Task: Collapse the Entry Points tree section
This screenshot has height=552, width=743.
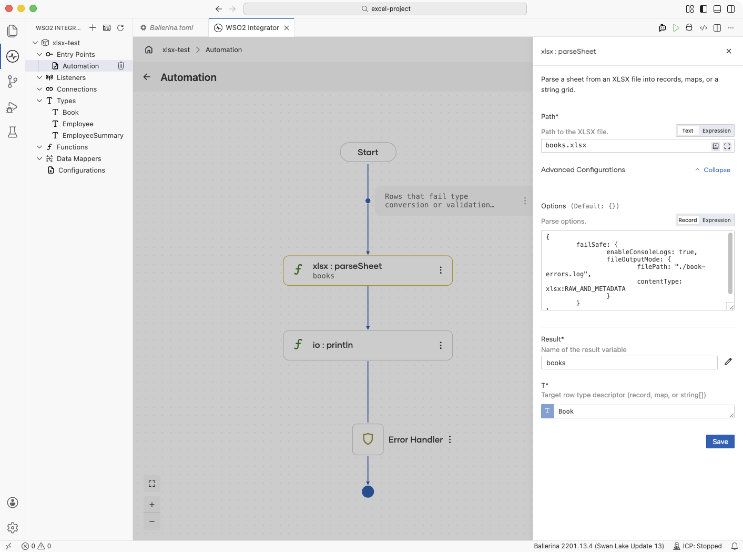Action: click(x=39, y=54)
